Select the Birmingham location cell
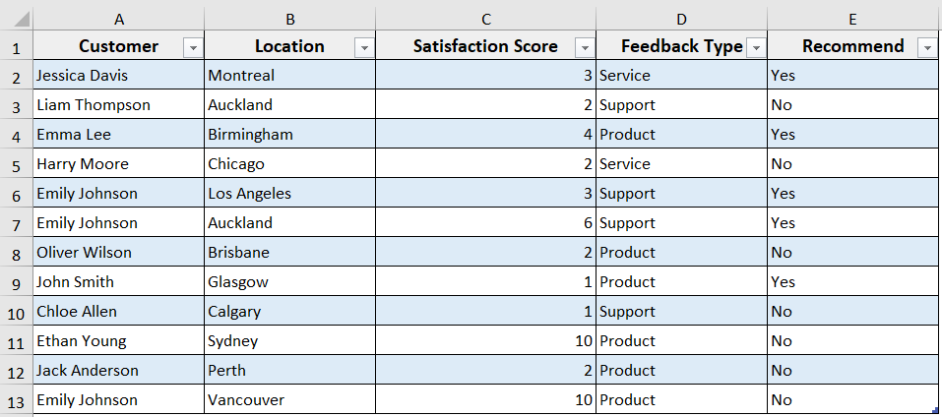942x417 pixels. (289, 135)
